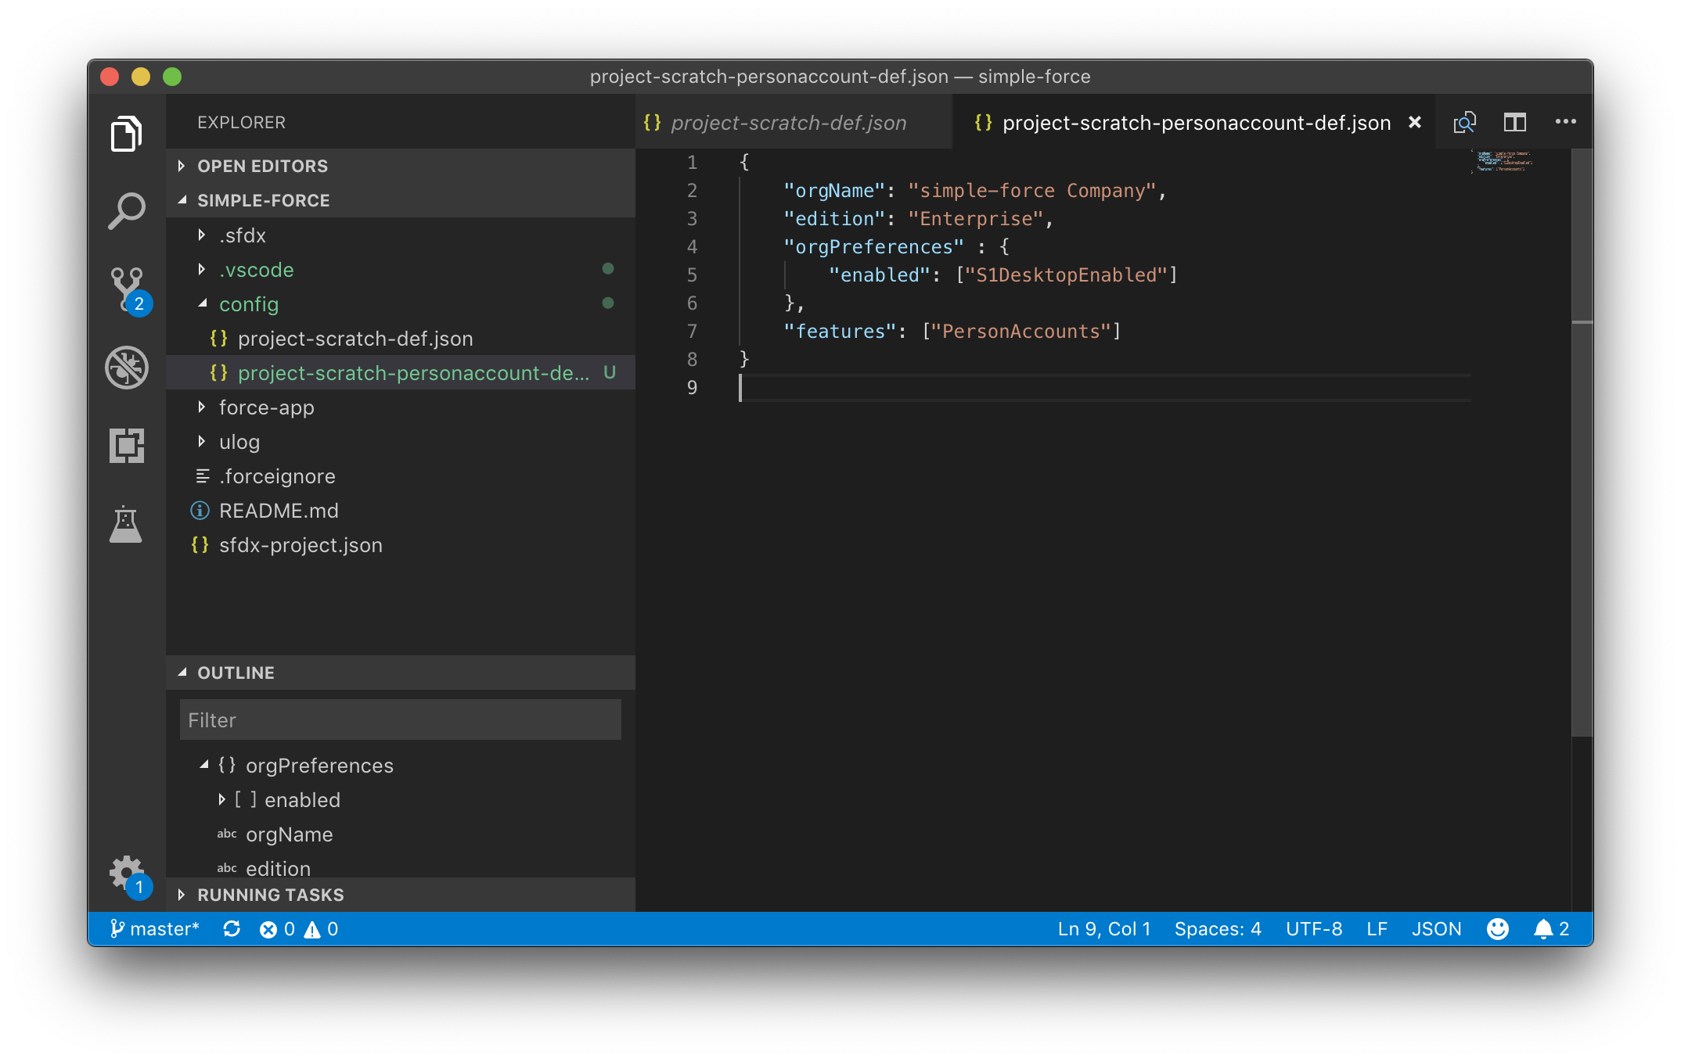Viewport: 1681px width, 1062px height.
Task: Expand the enabled array in outline
Action: (x=222, y=800)
